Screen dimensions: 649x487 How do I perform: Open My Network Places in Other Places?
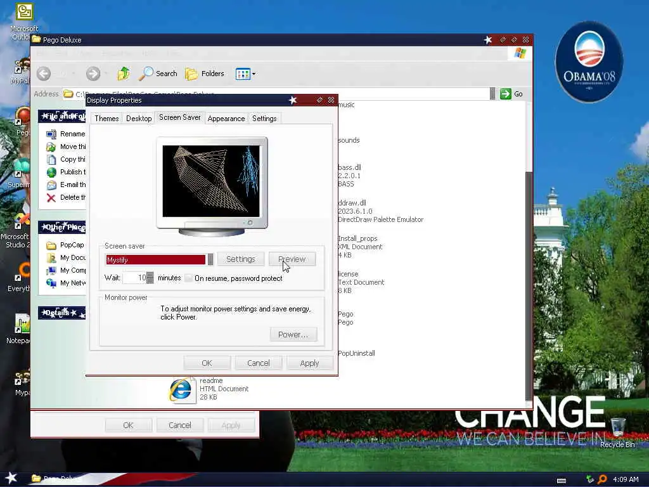(66, 283)
